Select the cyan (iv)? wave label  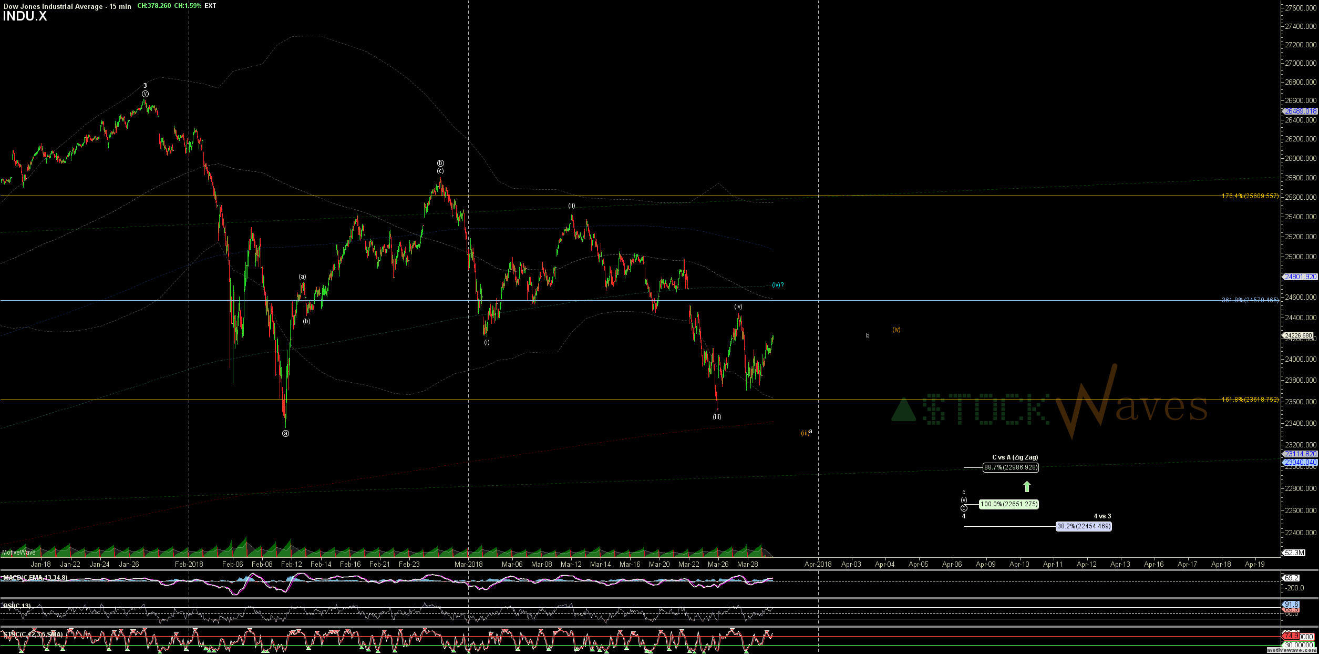click(x=778, y=285)
